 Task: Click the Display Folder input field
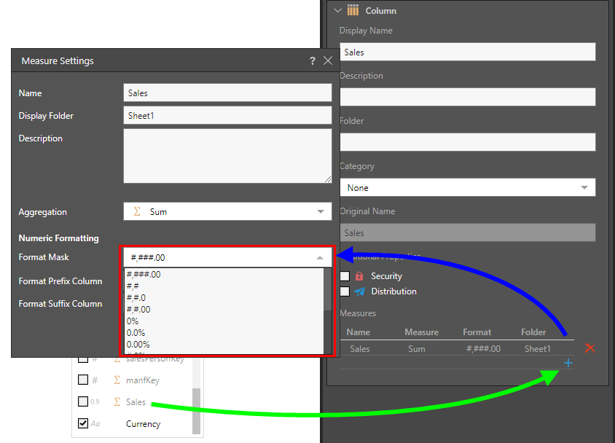pos(227,116)
